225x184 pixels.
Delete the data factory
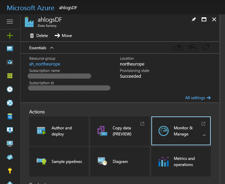(39, 35)
